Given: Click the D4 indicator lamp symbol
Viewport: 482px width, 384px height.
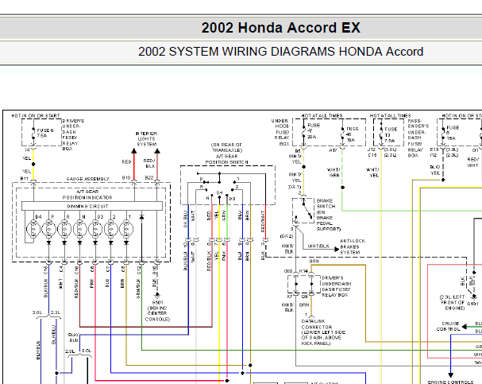Looking at the screenshot, I should (33, 229).
